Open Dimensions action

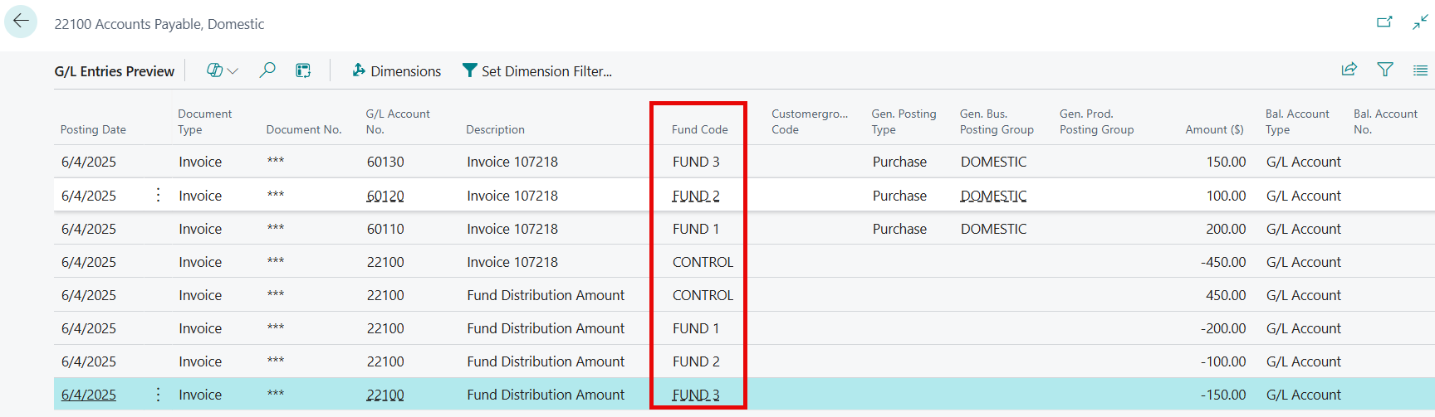(x=396, y=71)
